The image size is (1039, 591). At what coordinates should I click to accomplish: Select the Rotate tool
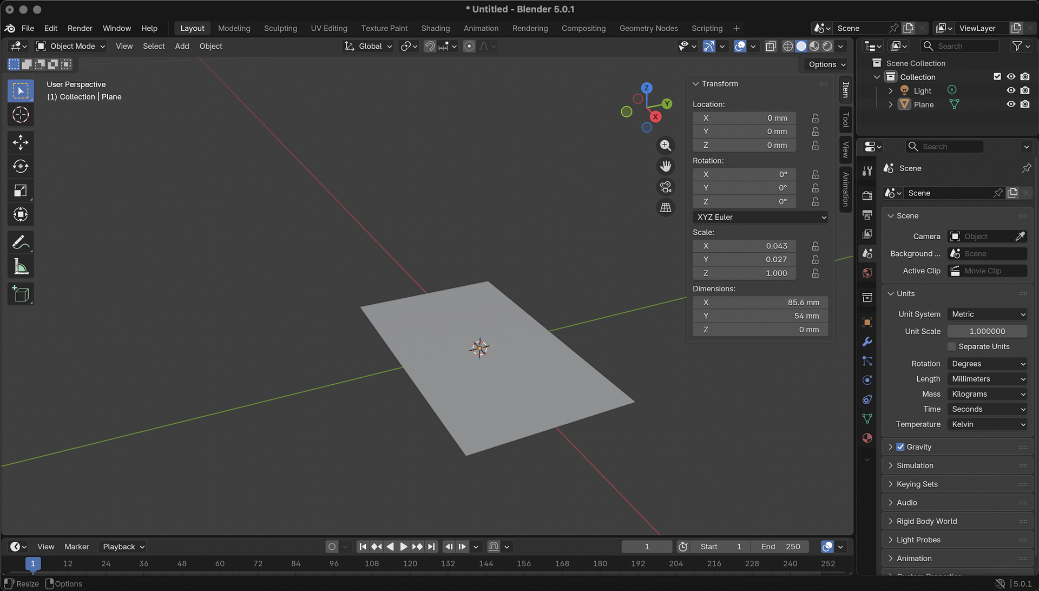pos(21,167)
